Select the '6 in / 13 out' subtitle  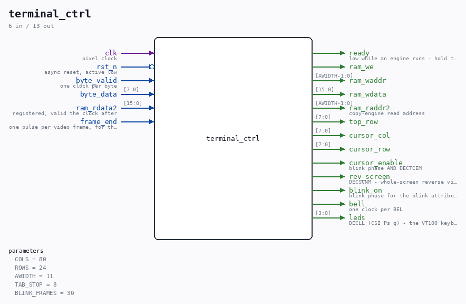(x=31, y=26)
